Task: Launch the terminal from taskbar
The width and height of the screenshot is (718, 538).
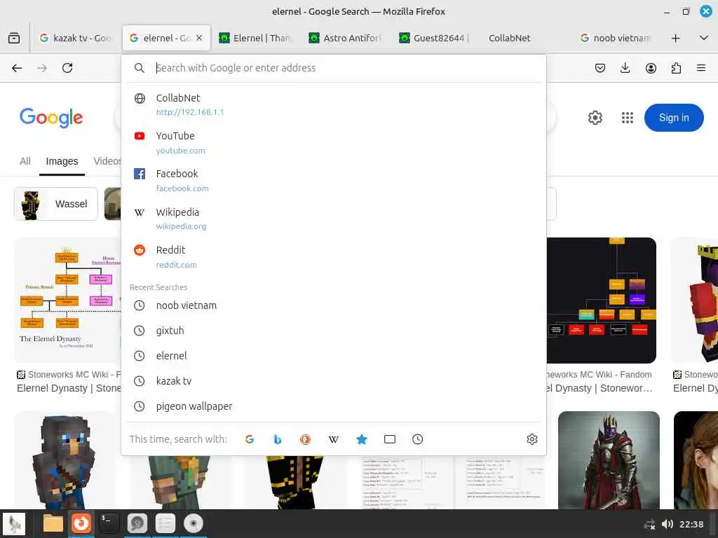Action: pos(109,523)
